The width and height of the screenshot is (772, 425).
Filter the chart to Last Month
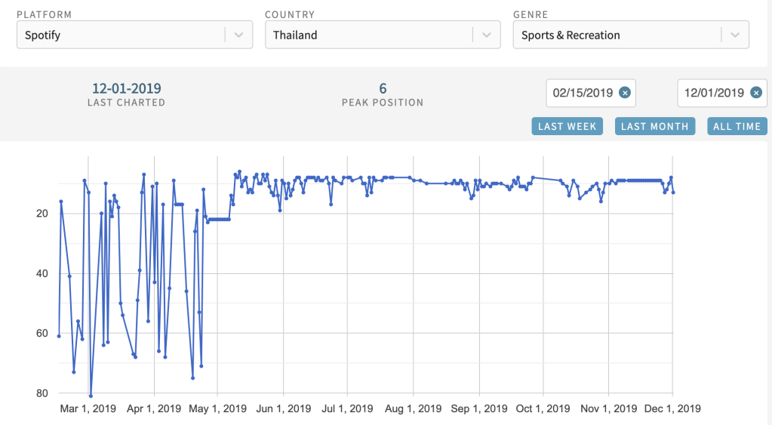pyautogui.click(x=654, y=126)
